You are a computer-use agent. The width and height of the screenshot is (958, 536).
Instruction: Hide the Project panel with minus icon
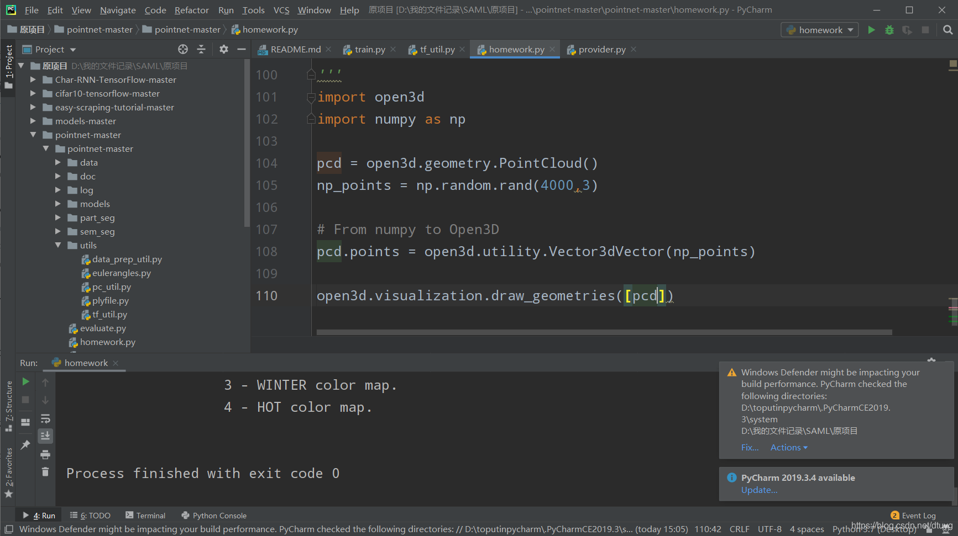(241, 49)
